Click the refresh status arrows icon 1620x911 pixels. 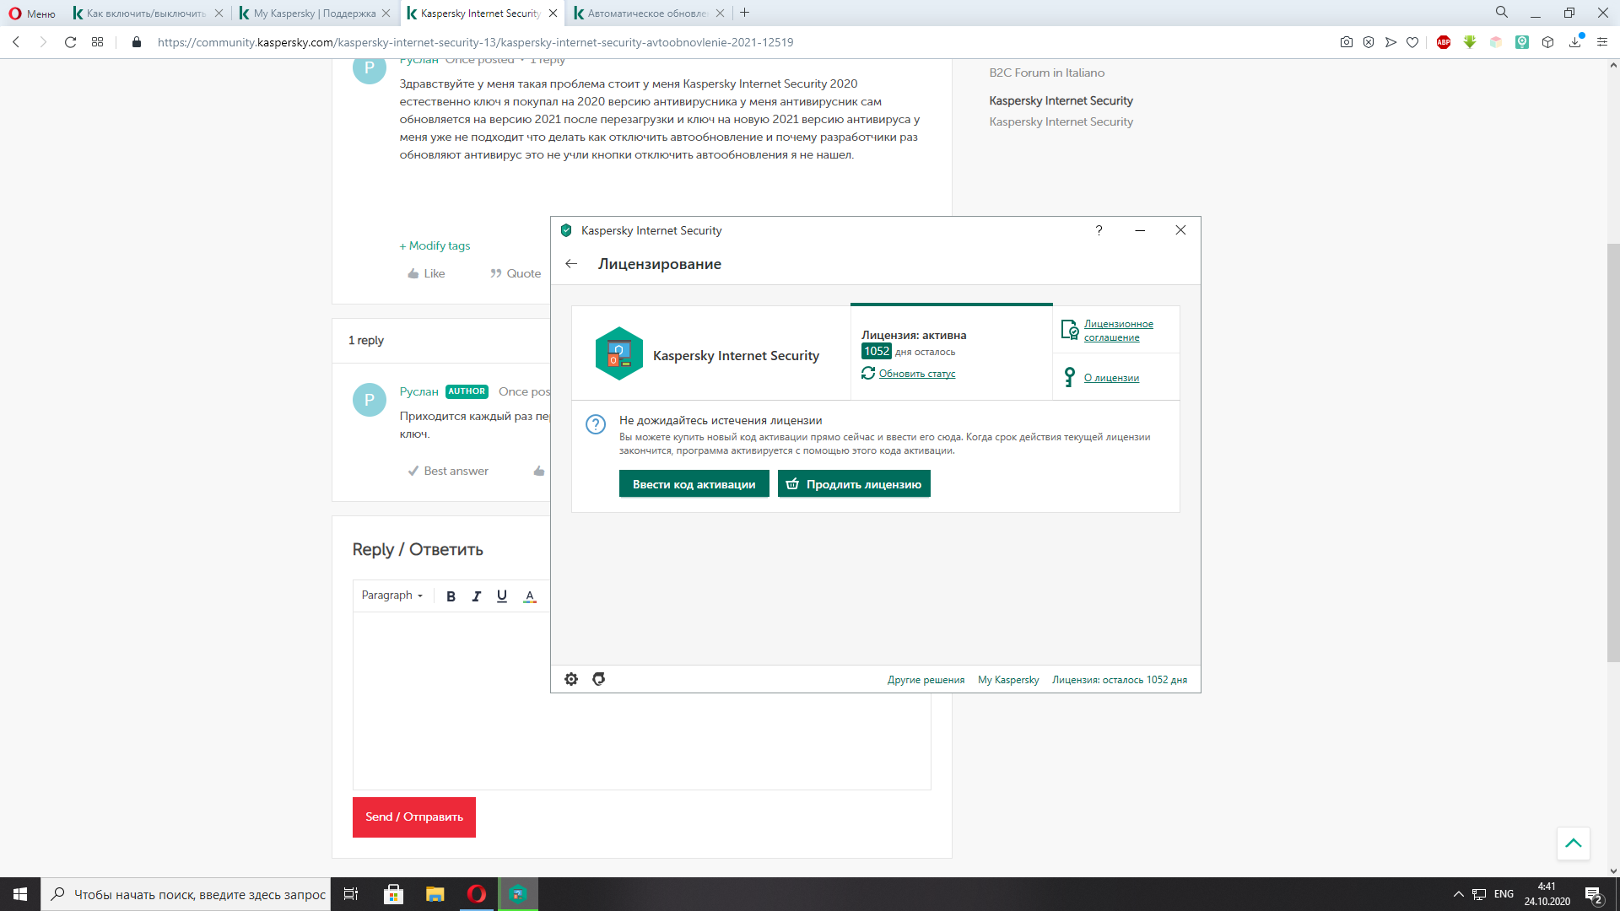tap(868, 373)
